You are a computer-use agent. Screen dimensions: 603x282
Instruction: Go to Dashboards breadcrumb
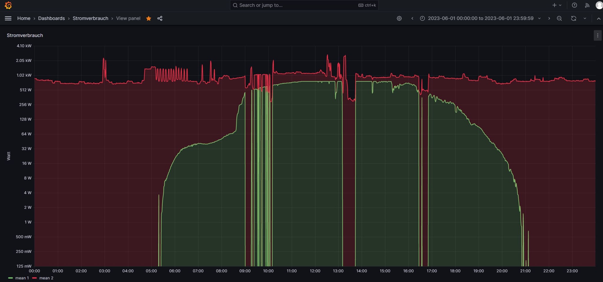click(52, 18)
